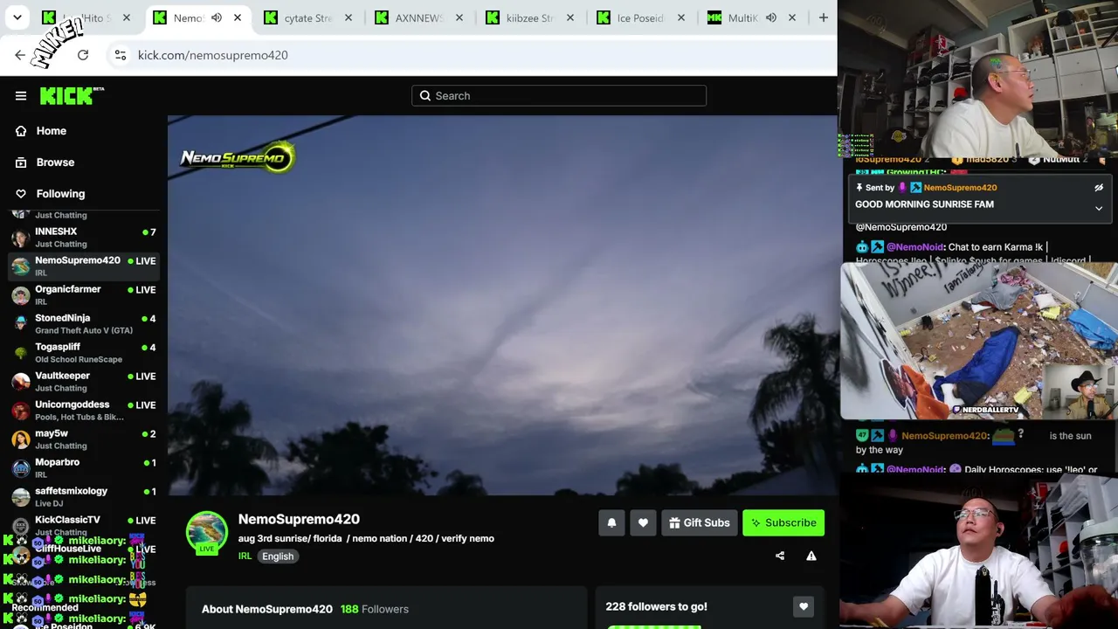View site information icon in address bar
The image size is (1118, 629).
coord(121,55)
